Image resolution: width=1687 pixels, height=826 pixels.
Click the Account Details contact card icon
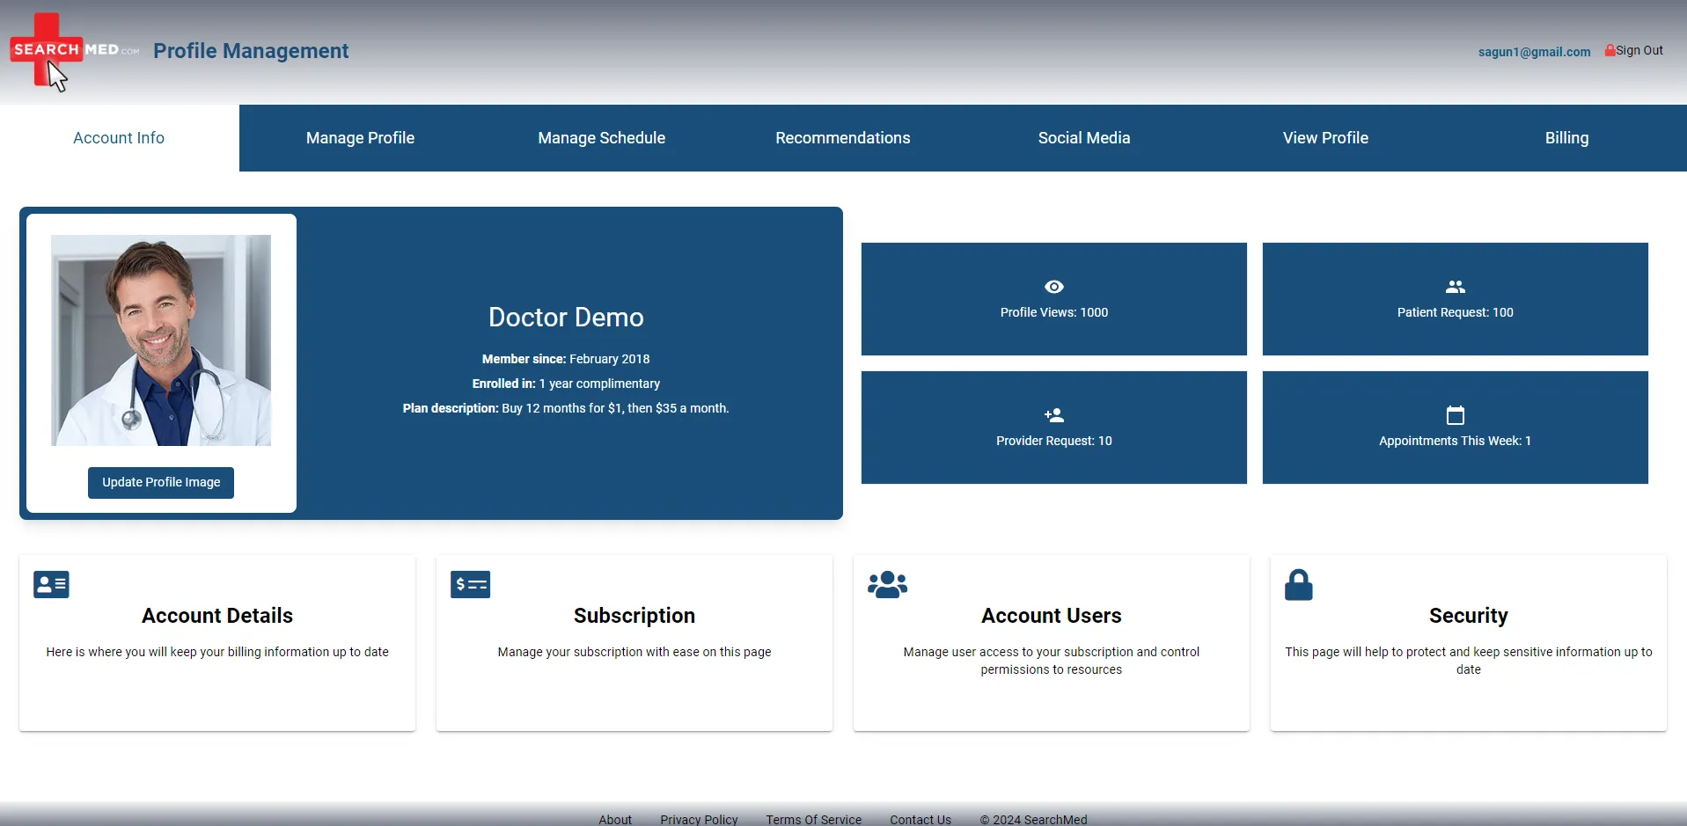click(50, 584)
